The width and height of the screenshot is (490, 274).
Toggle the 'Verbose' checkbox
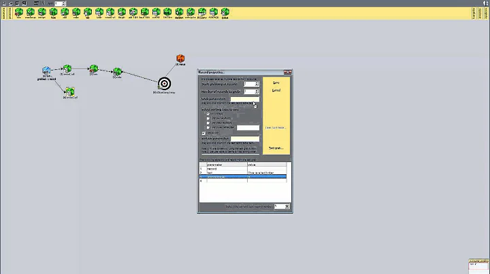203,133
